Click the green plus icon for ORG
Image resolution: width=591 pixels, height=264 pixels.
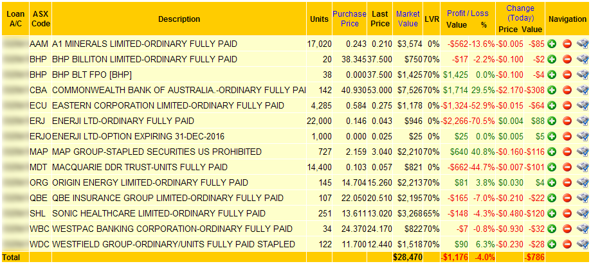552,182
